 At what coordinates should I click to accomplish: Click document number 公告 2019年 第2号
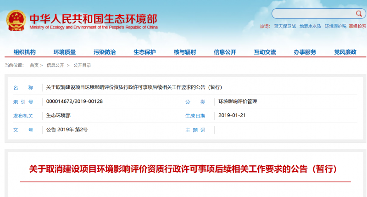click(67, 130)
